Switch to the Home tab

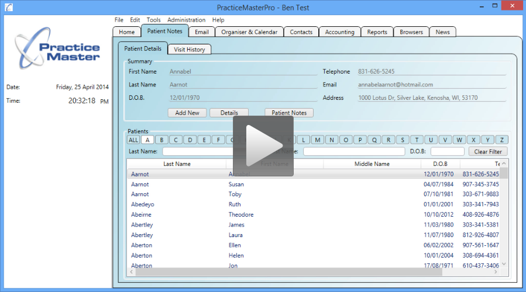[x=126, y=32]
